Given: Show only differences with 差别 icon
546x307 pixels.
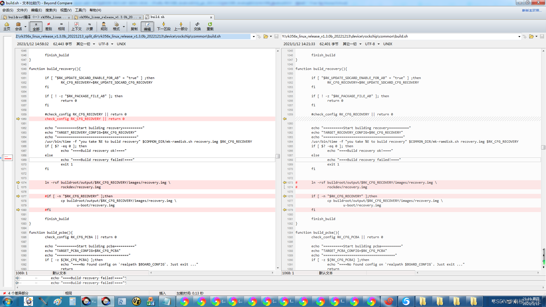Looking at the screenshot, I should (49, 26).
